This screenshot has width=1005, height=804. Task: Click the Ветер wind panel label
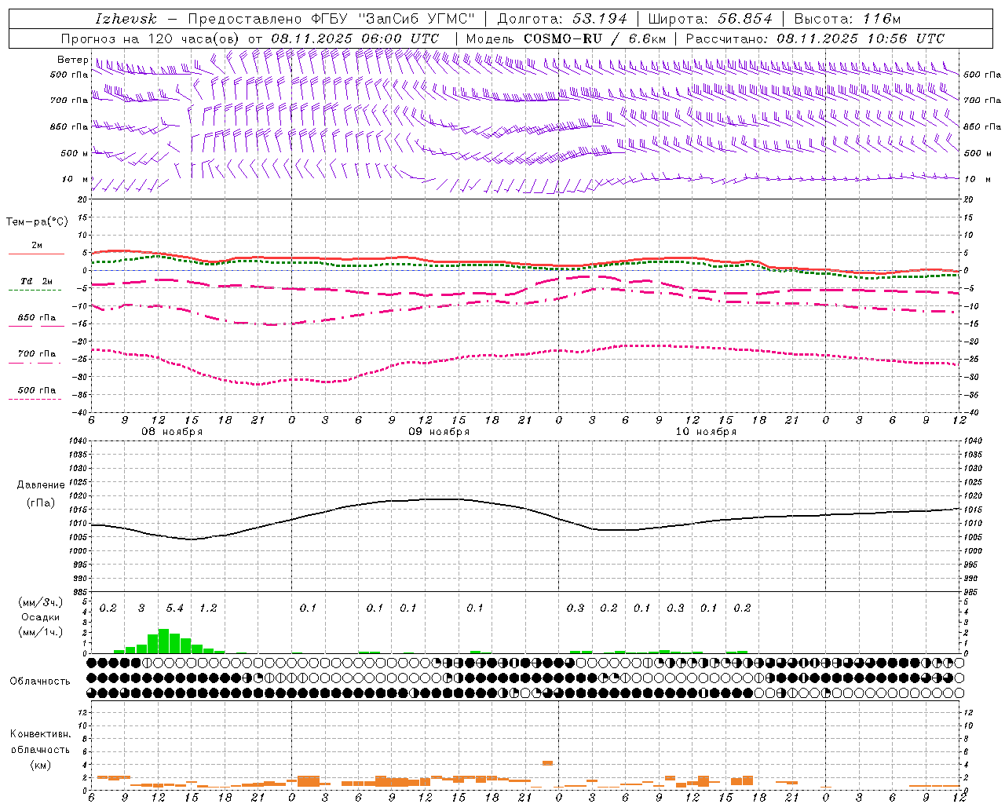72,60
